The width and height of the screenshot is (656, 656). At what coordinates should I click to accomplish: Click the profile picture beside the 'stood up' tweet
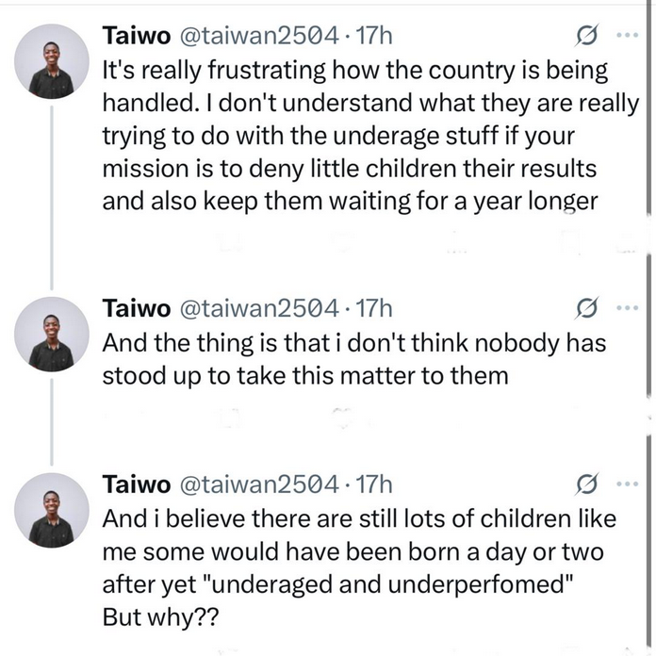[52, 333]
